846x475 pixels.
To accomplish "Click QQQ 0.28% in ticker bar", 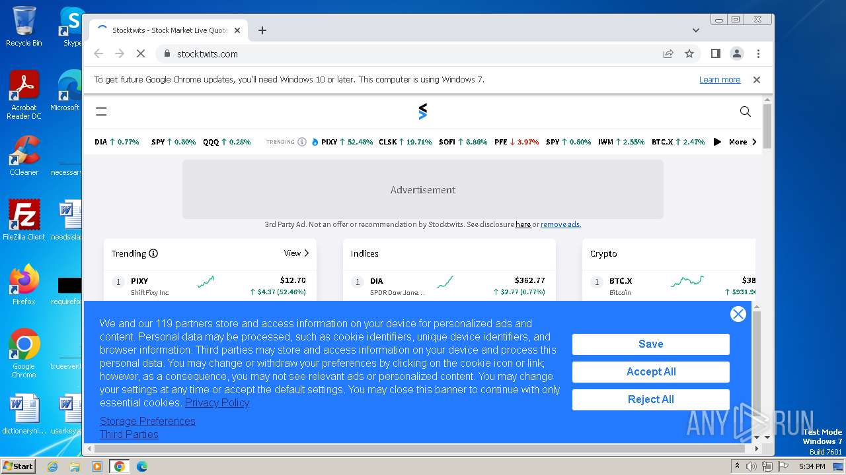I will click(x=227, y=142).
